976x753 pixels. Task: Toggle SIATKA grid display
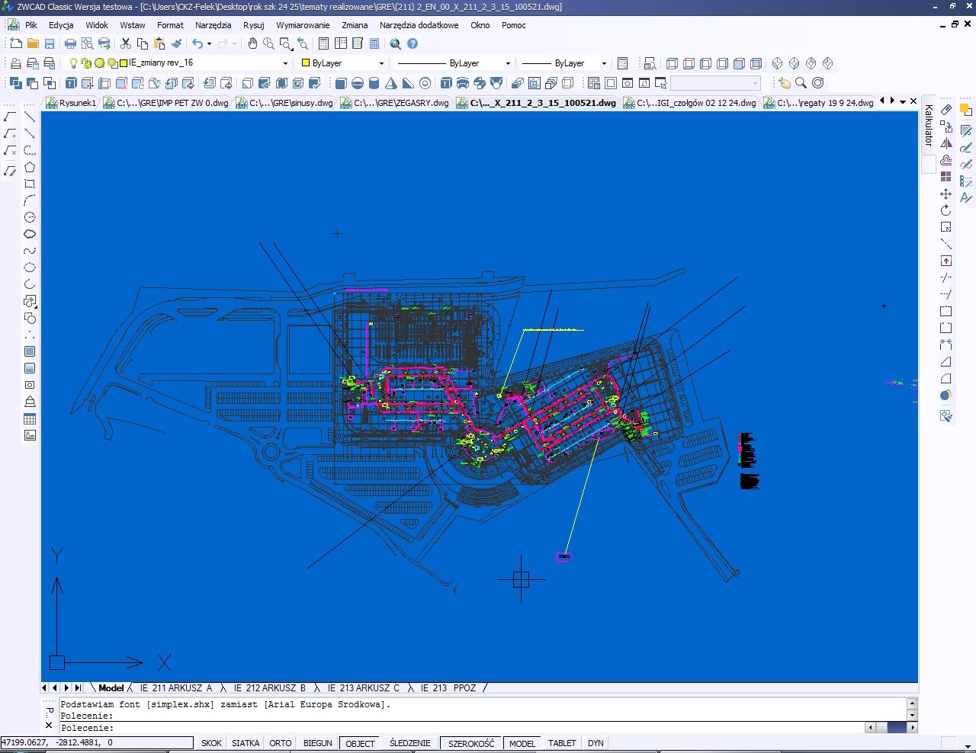(x=246, y=743)
